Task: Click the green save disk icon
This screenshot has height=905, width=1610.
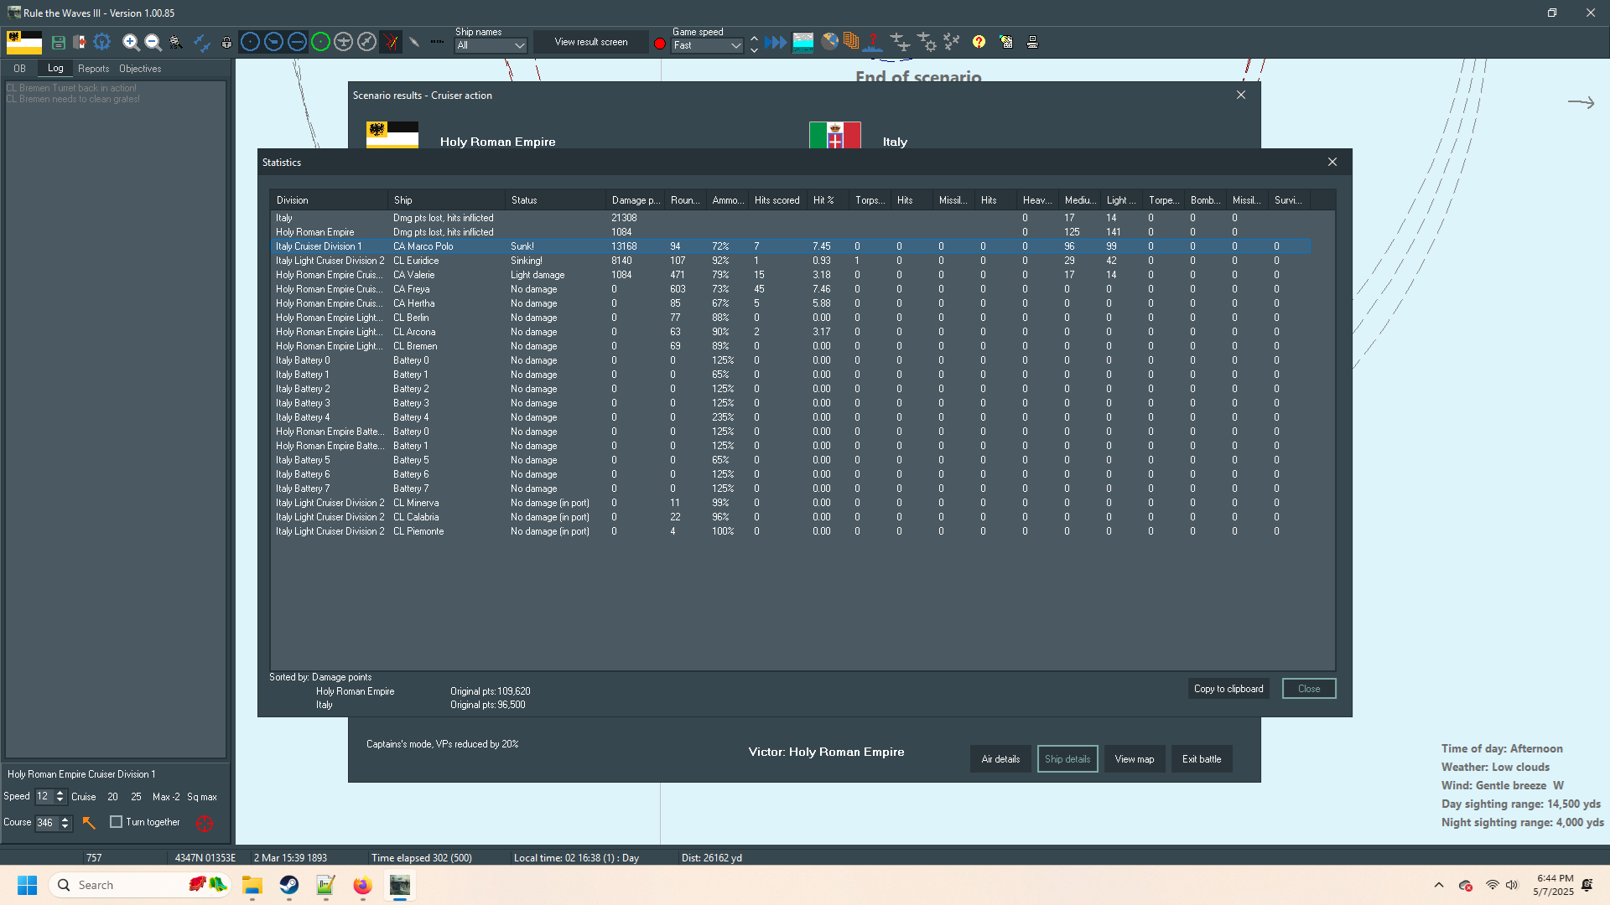Action: point(58,42)
